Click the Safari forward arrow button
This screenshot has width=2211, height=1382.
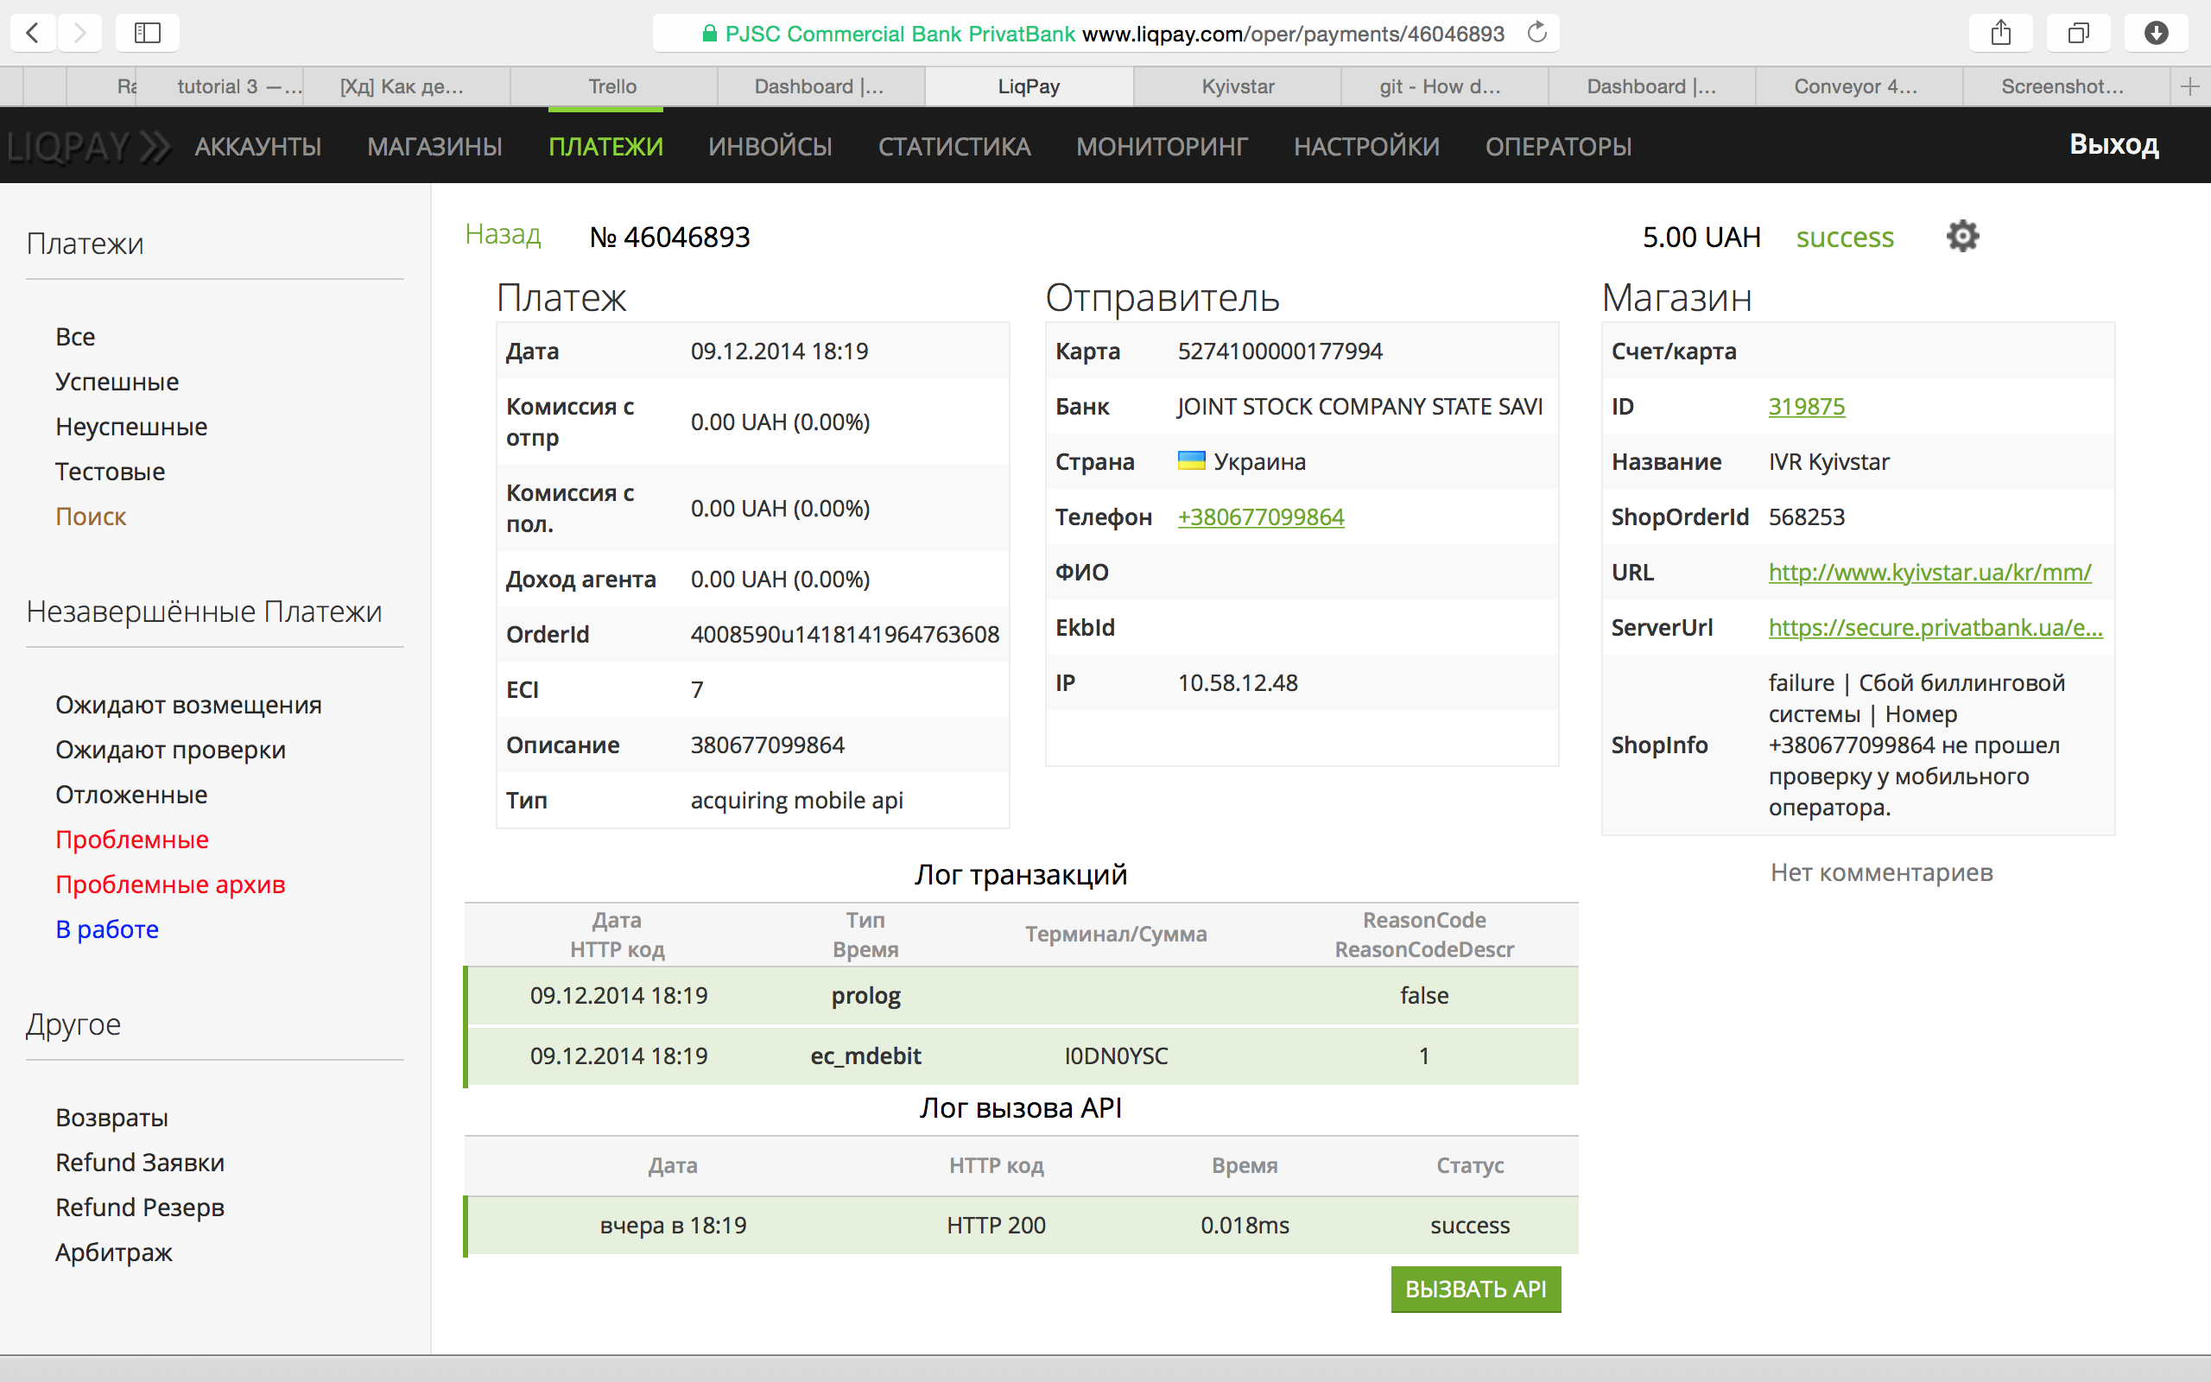pos(79,34)
